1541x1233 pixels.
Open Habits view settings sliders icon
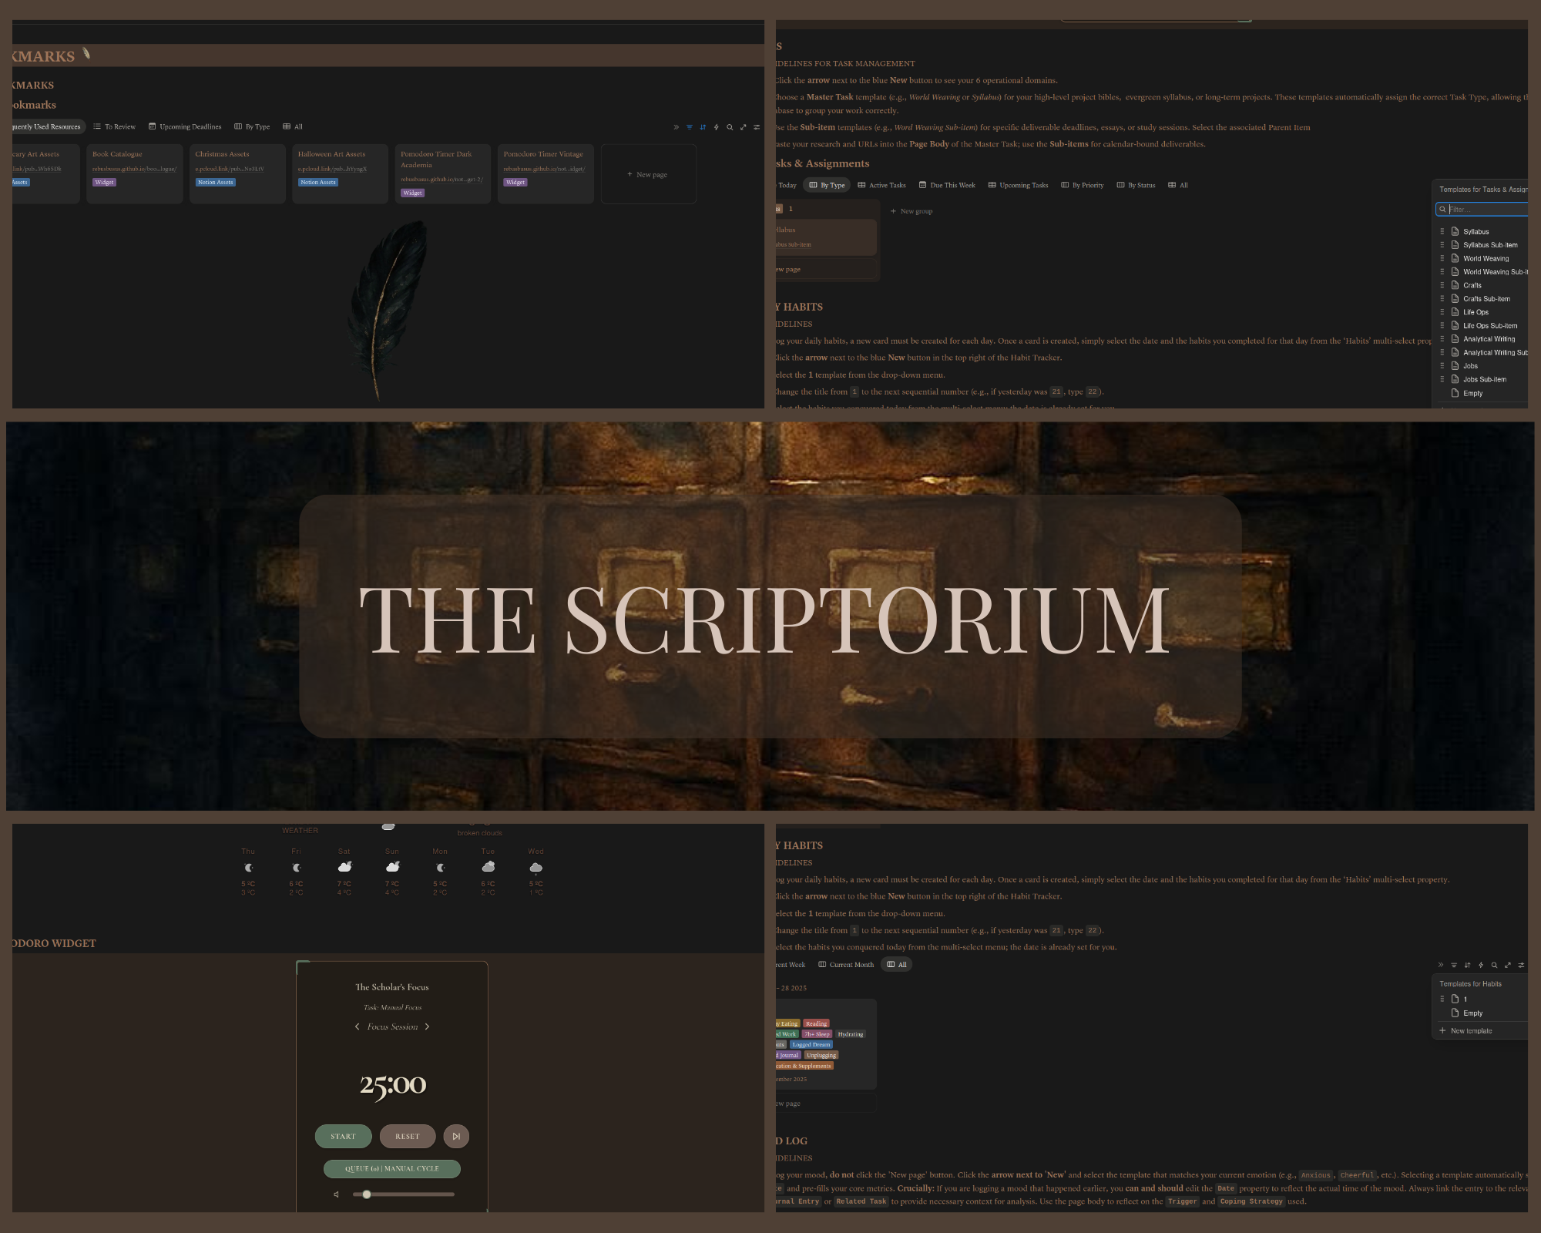pos(1521,965)
